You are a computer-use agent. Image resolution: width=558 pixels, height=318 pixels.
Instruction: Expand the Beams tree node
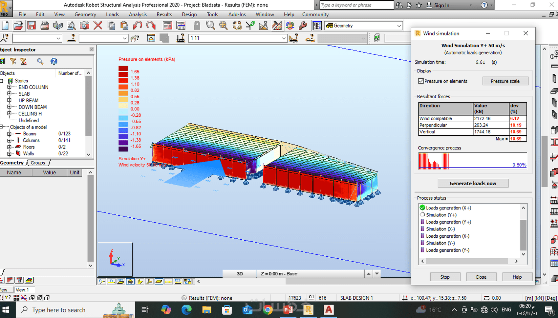[10, 134]
